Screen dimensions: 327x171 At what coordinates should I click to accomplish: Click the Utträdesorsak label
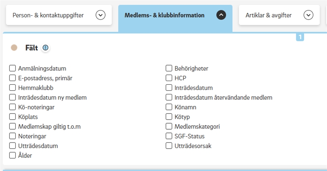pyautogui.click(x=193, y=146)
